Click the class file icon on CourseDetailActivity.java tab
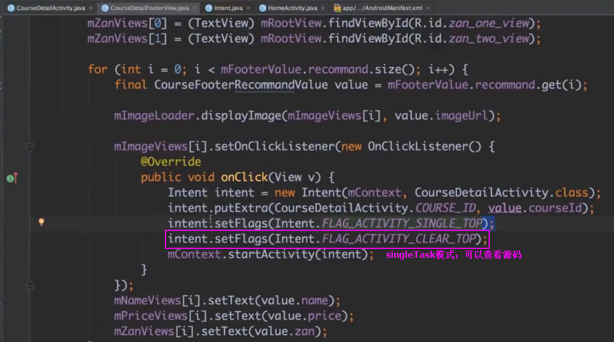Viewport: 614px width, 342px height. 11,8
